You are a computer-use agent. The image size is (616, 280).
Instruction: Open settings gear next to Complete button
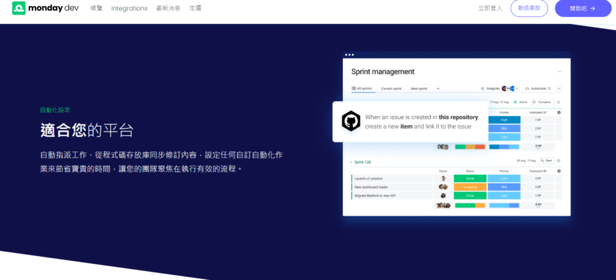[x=559, y=102]
